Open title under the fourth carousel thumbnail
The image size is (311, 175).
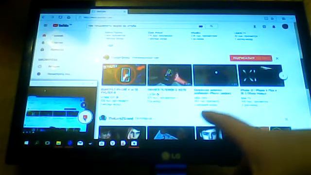pos(259,92)
